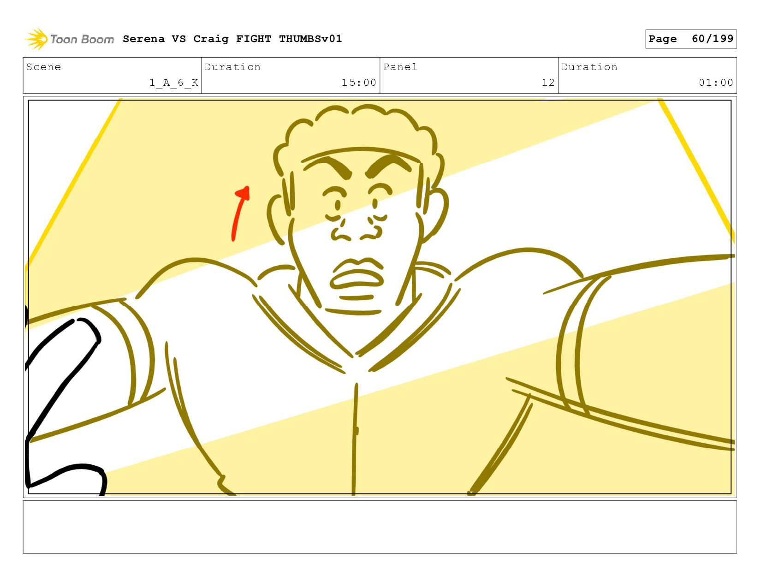Screen dimensions: 761x588
Task: Click the empty notes box below the panel
Action: 380,527
